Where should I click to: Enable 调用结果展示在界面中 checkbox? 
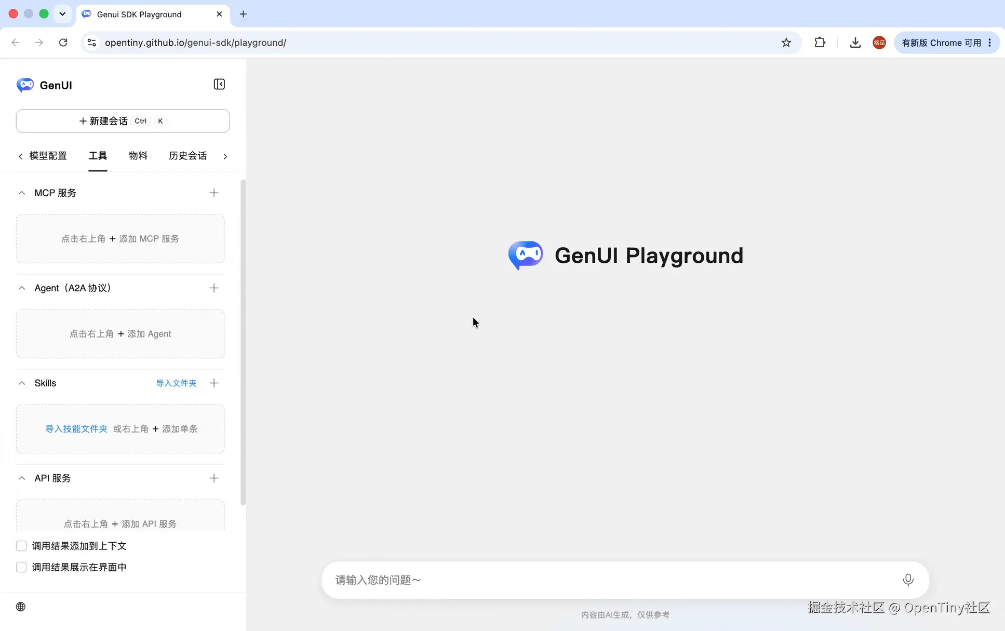21,567
